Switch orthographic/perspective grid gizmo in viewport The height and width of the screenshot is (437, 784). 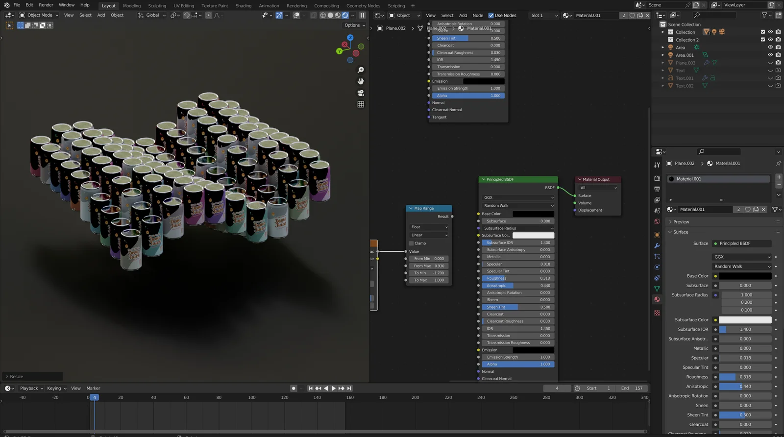click(x=361, y=104)
